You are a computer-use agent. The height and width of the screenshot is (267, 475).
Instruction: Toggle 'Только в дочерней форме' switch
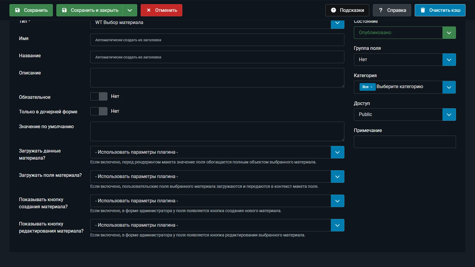(99, 111)
